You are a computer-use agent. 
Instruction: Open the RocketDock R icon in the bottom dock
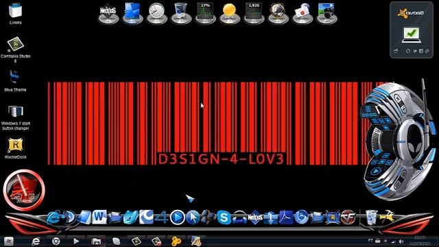(332, 217)
